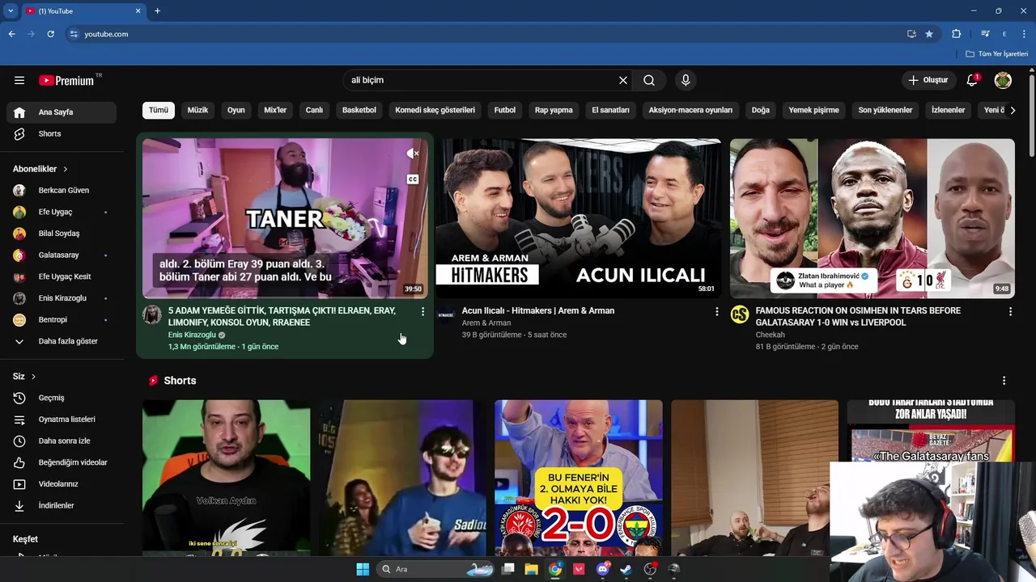Select the Basketbol filter chip
This screenshot has width=1036, height=582.
(x=359, y=110)
